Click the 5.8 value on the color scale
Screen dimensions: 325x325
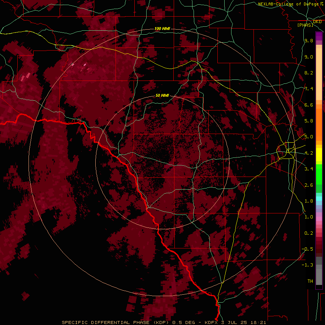point(309,121)
